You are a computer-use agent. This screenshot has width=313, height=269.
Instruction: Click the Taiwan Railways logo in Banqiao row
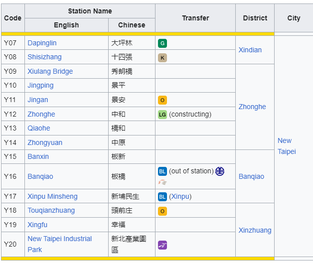220,171
